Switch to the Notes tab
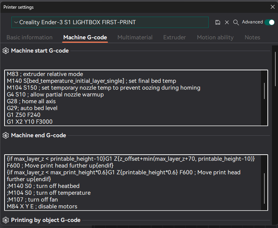Viewport: 278px width, 228px height. (x=252, y=37)
